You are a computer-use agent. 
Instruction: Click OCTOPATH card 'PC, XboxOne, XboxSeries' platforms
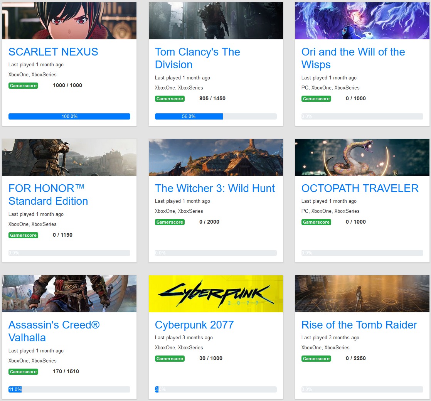pyautogui.click(x=330, y=211)
